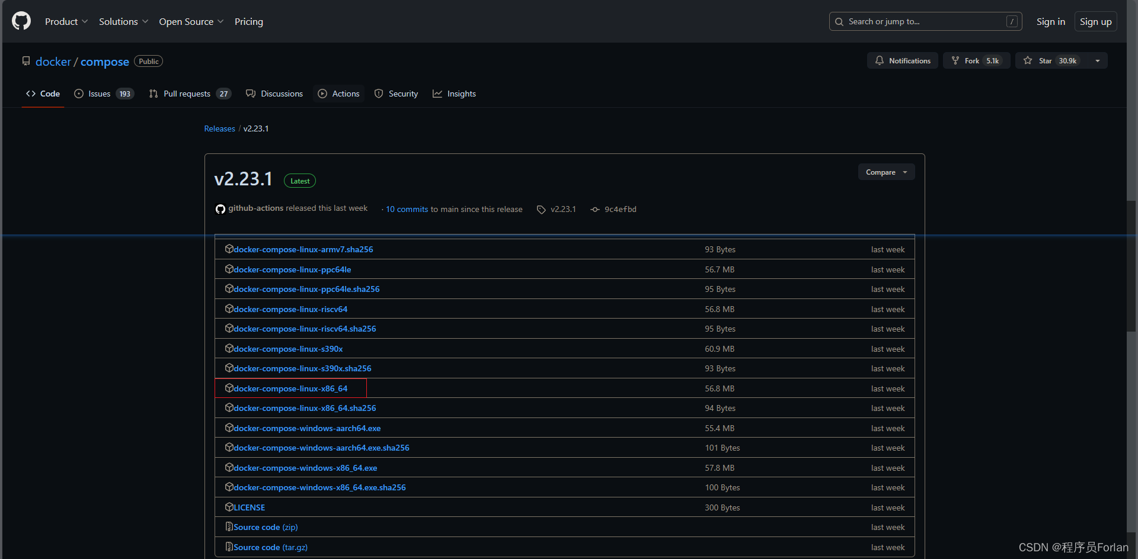Click file icon of Source code (tar.gz)
This screenshot has width=1138, height=559.
pyautogui.click(x=229, y=547)
